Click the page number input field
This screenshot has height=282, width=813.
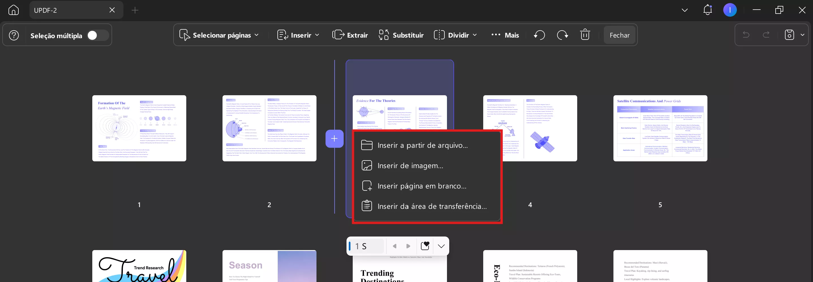point(365,246)
